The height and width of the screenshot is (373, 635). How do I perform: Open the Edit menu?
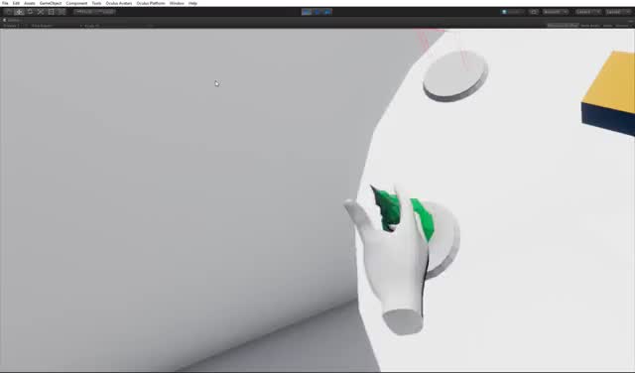pyautogui.click(x=16, y=3)
